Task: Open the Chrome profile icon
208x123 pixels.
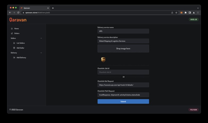Action: 194,13
